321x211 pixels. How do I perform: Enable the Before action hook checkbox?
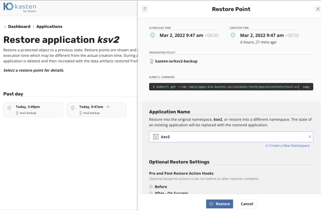coord(151,186)
